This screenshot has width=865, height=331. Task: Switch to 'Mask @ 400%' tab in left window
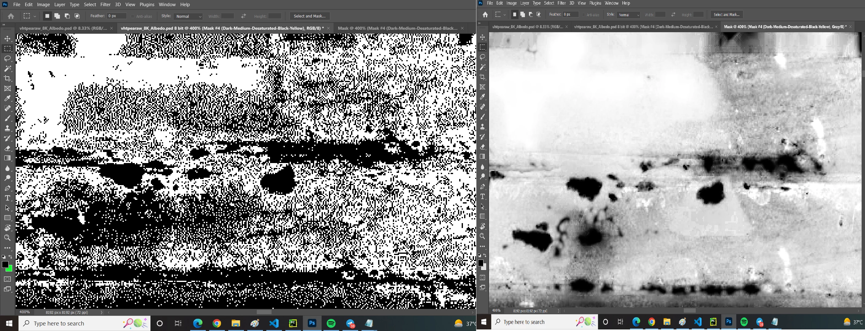pos(397,28)
